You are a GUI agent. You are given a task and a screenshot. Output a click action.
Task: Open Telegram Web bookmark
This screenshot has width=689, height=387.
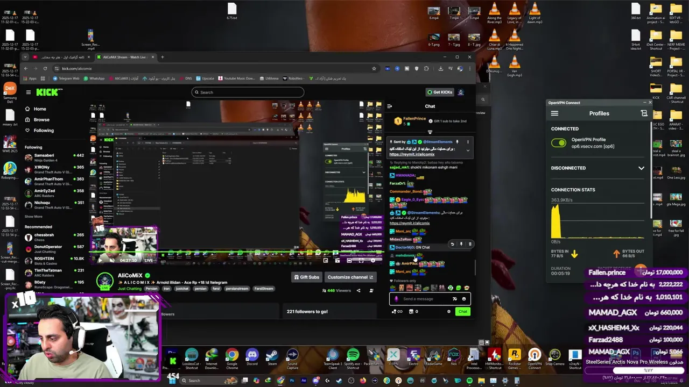66,78
